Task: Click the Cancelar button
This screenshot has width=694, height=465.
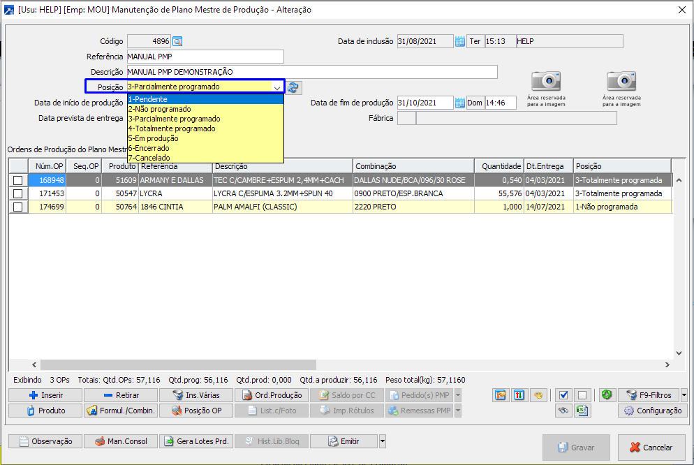Action: tap(651, 448)
